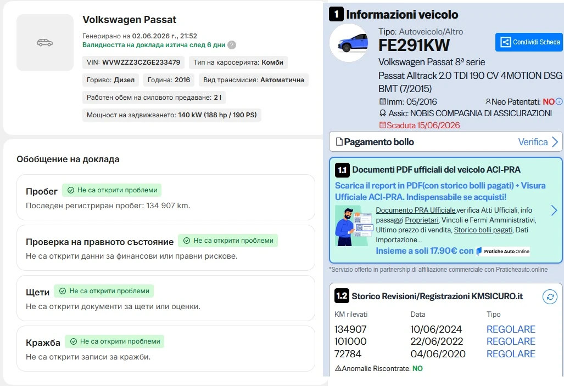Select the Вид трансмисия Автоматична chip
Viewport: 564px width, 388px height.
point(254,79)
